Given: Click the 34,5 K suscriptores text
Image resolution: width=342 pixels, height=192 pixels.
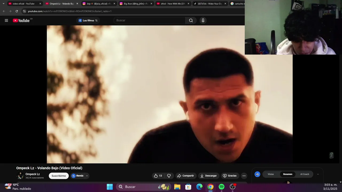Looking at the screenshot, I should coord(34,178).
